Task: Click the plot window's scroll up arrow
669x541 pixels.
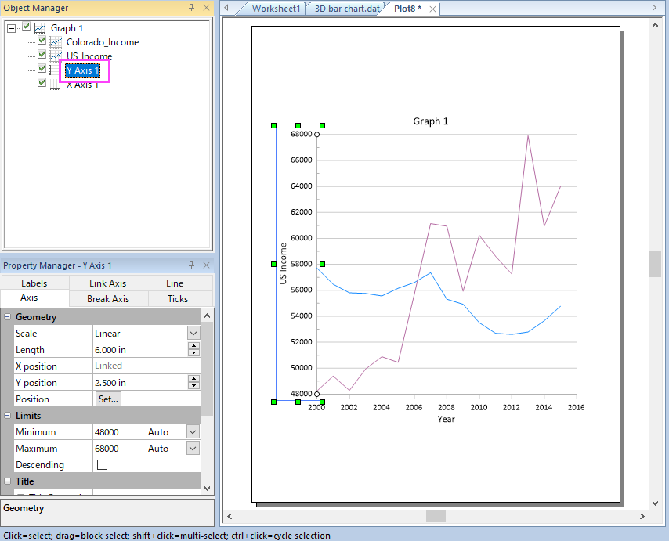Action: pyautogui.click(x=656, y=26)
